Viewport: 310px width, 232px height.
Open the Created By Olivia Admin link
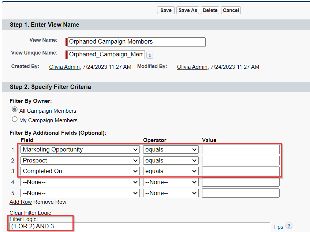click(64, 67)
